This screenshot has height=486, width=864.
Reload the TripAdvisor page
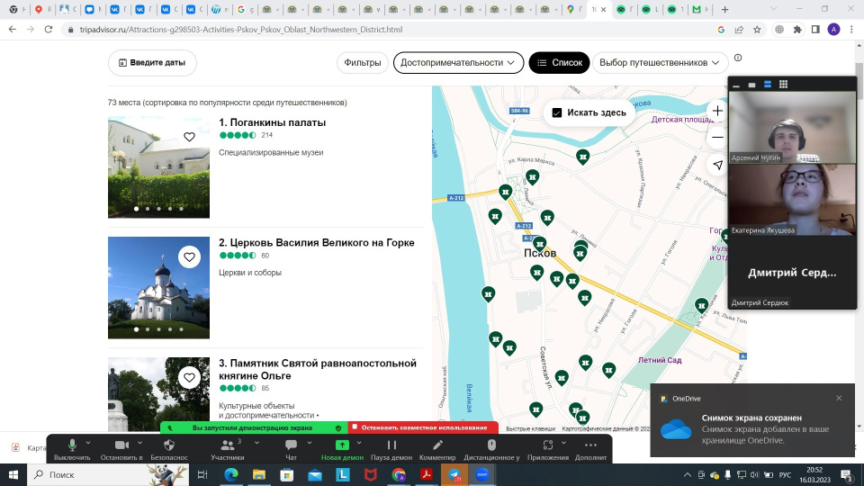point(49,29)
